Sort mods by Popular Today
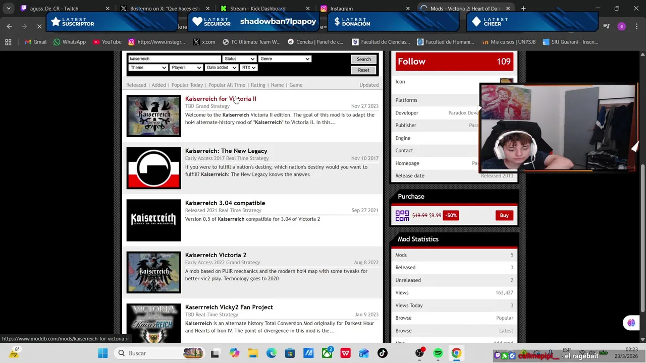 click(187, 85)
